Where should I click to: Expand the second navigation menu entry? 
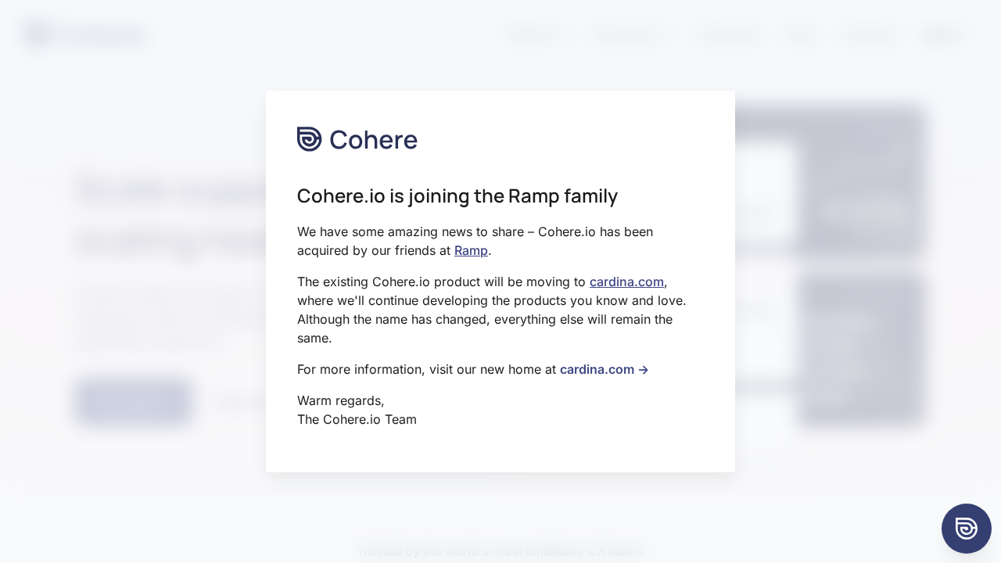tap(631, 35)
